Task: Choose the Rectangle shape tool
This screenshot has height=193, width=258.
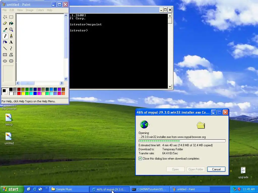Action: [5, 55]
